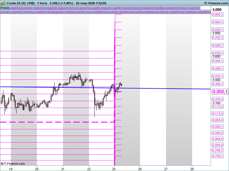
Task: Click the 2.750,1 price level tag
Action: 218,156
